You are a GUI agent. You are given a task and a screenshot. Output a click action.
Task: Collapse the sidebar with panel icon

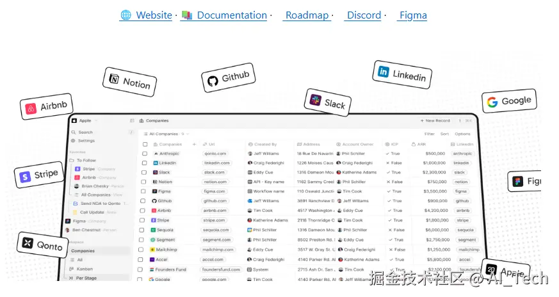pyautogui.click(x=132, y=120)
